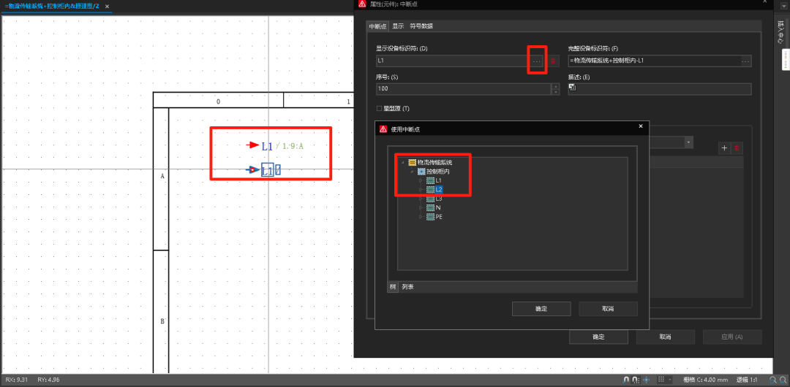Click the plus add icon in properties table
Screen dimensions: 790x387
coord(724,148)
